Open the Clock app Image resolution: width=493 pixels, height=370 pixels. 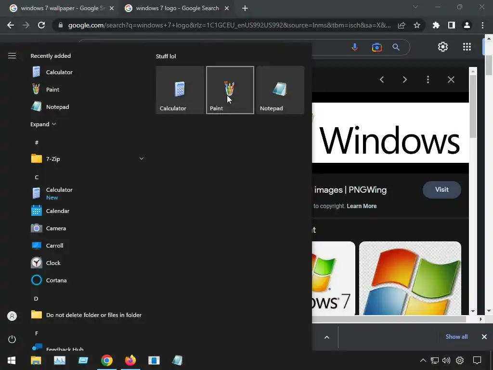88,263
